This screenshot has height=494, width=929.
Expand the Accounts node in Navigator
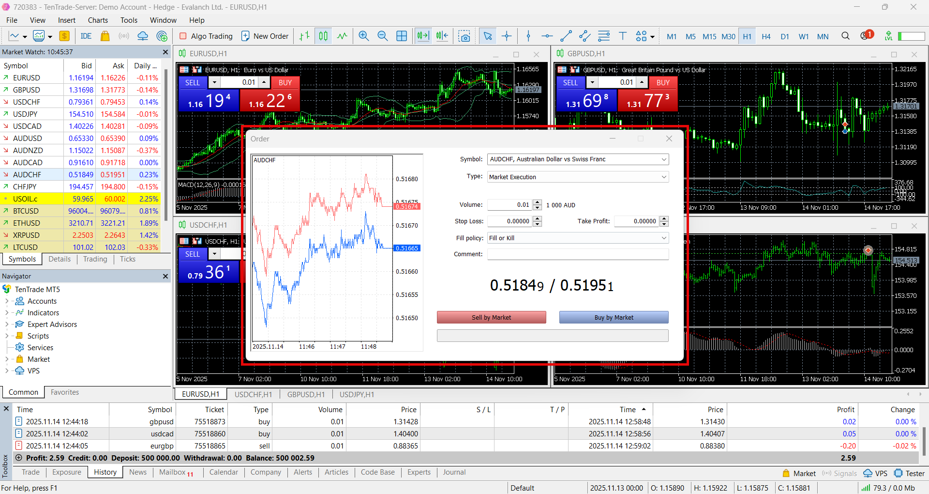(x=7, y=301)
